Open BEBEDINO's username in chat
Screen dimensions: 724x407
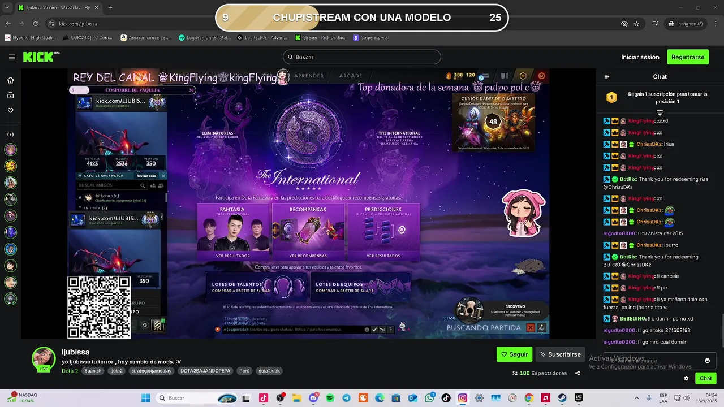[632, 319]
